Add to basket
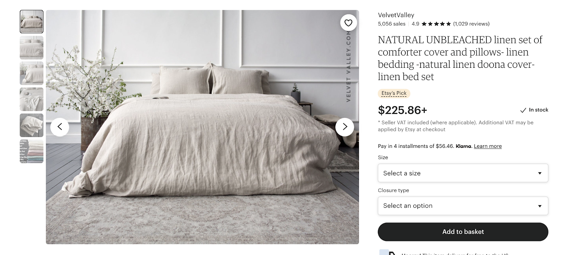The width and height of the screenshot is (579, 255). pos(463,232)
